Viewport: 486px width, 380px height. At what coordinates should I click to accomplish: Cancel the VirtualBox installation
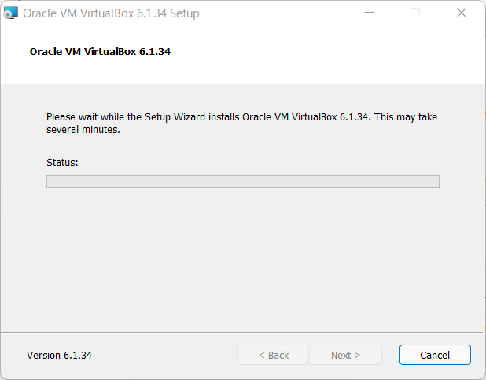(x=435, y=355)
